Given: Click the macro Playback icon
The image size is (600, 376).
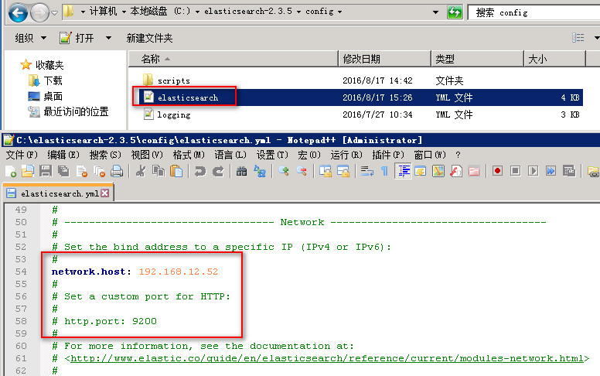Looking at the screenshot, I should pos(533,171).
